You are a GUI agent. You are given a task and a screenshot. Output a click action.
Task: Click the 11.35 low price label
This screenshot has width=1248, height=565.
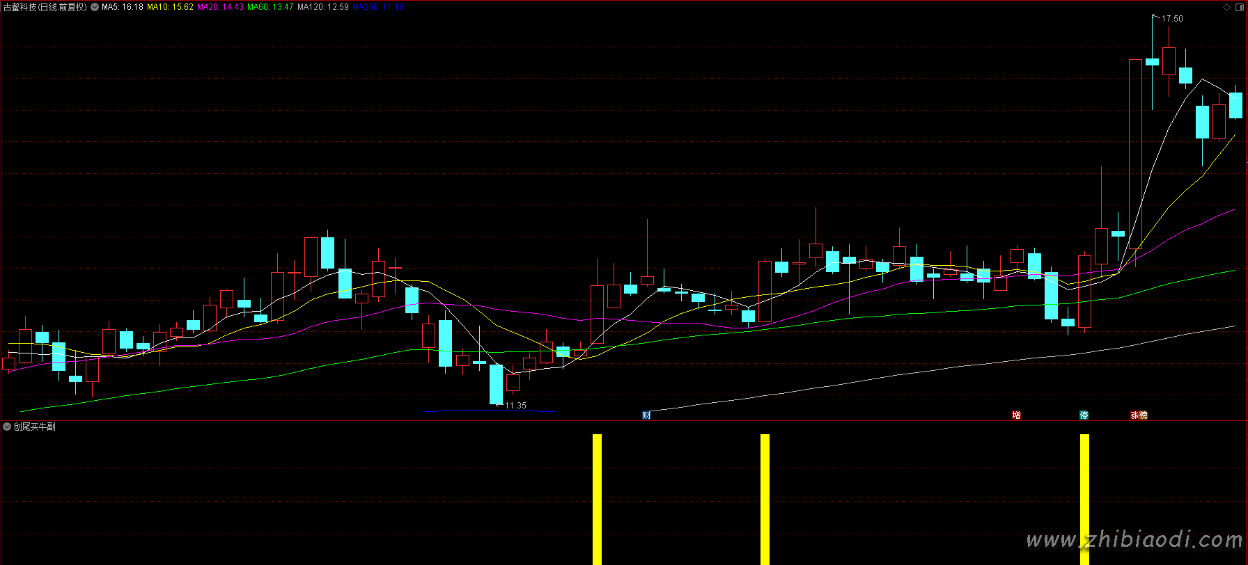515,406
